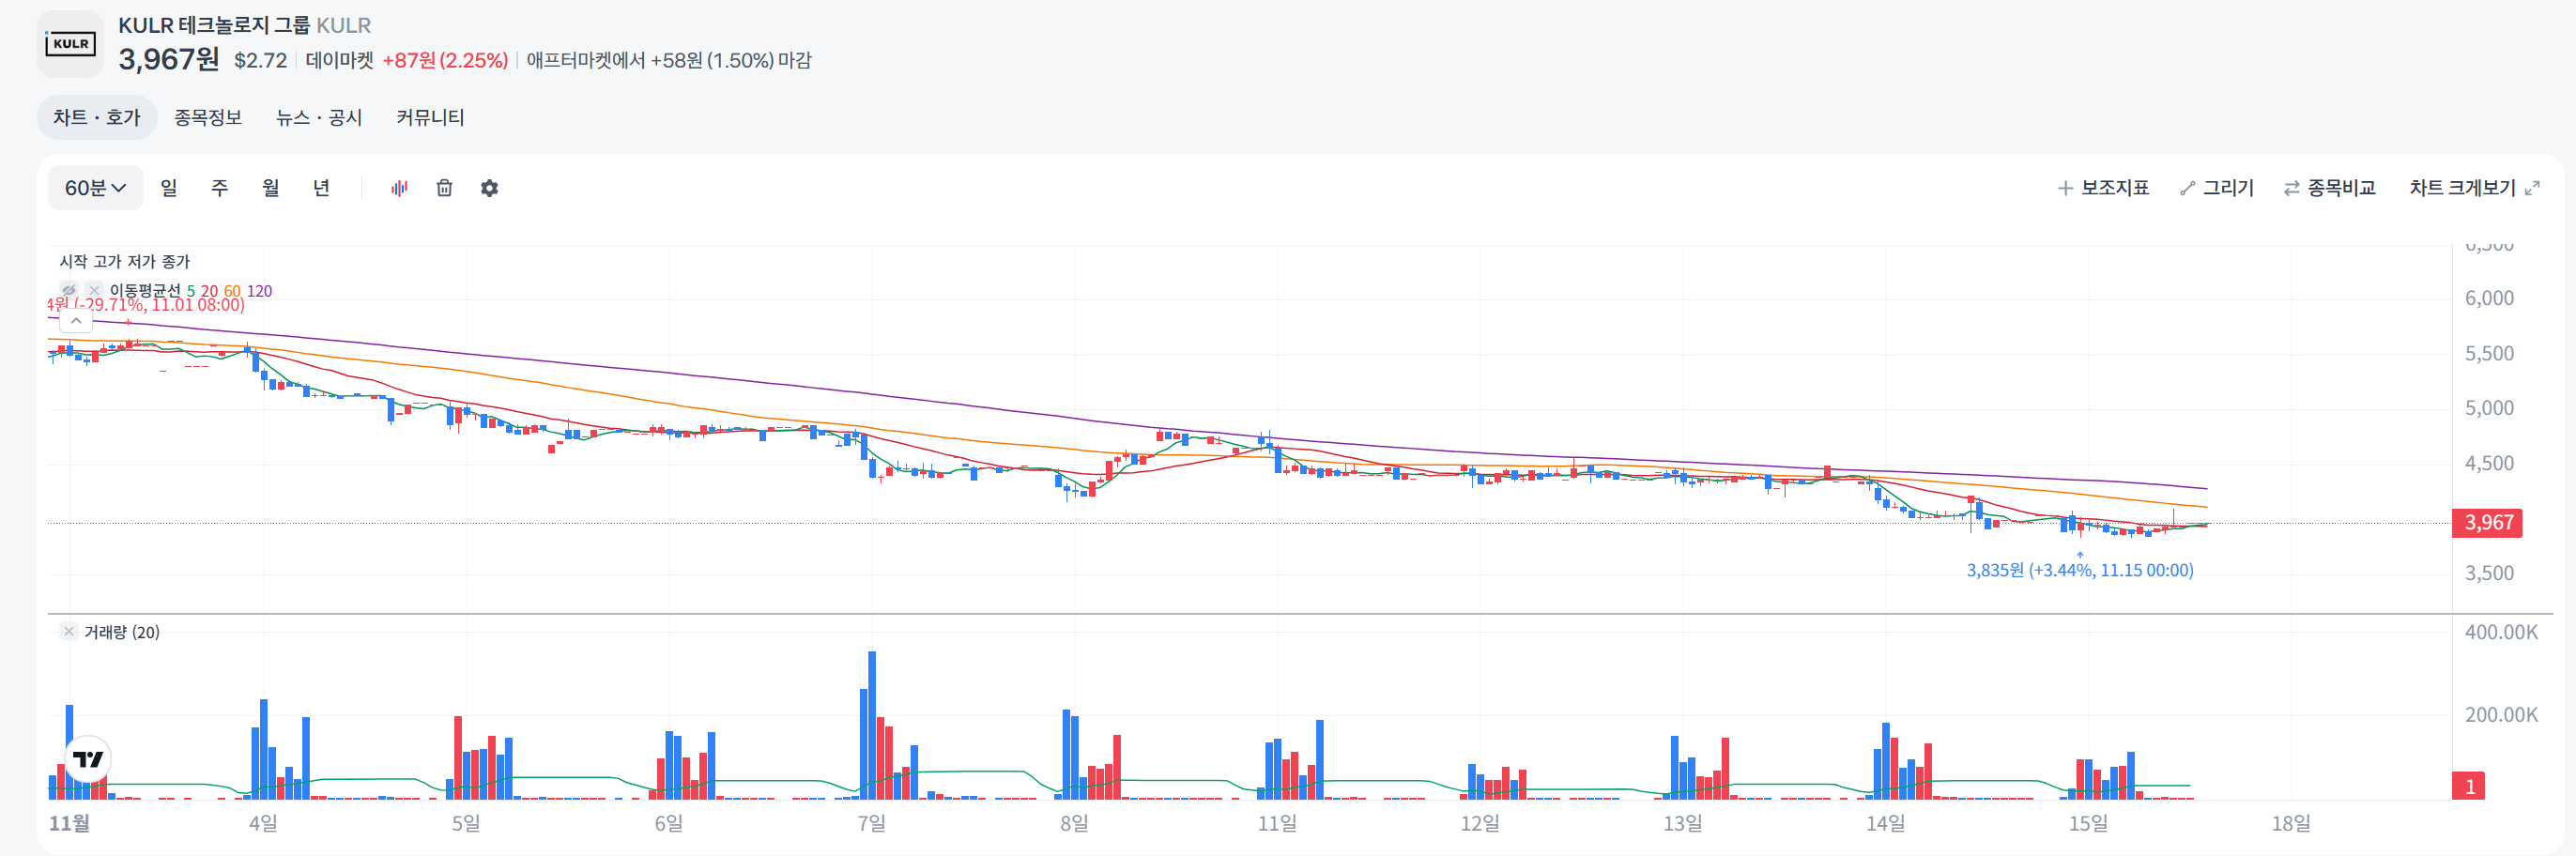Click the 4일 date axis label
Viewport: 2576px width, 856px height.
pyautogui.click(x=263, y=823)
